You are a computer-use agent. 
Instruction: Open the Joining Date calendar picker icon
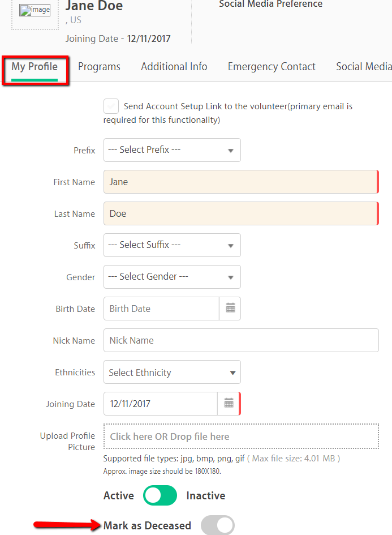229,404
